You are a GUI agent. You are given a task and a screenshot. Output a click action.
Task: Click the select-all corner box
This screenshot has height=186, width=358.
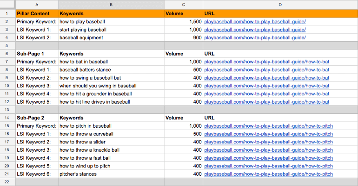click(x=7, y=5)
